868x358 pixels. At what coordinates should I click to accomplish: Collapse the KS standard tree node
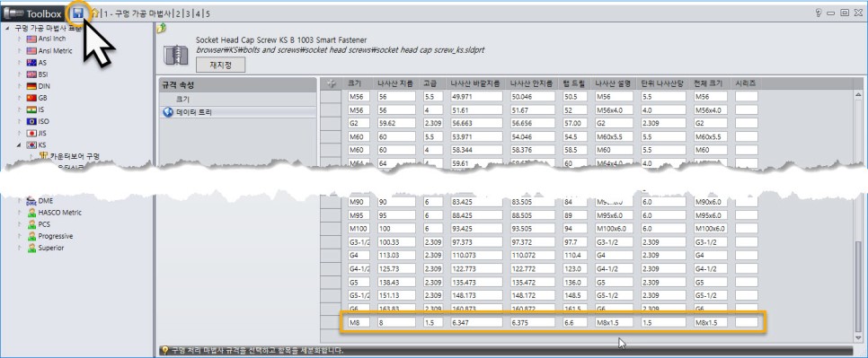pyautogui.click(x=20, y=145)
